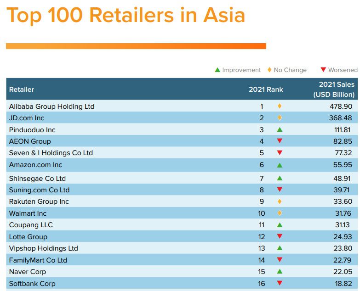Click the red Worsened triangle in the legend
The image size is (360, 291).
(323, 70)
